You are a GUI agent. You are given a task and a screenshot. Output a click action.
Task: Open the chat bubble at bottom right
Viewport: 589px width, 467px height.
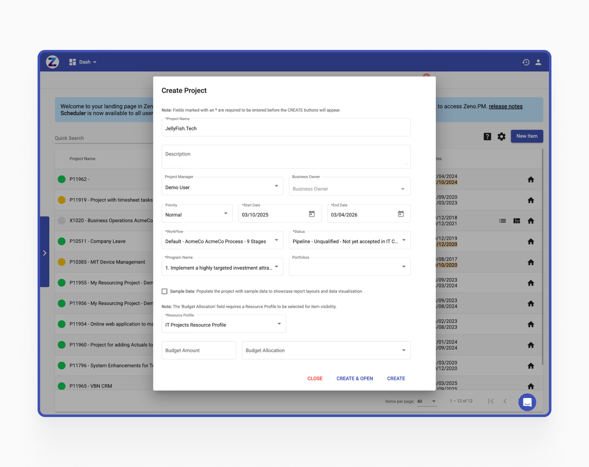[x=527, y=402]
